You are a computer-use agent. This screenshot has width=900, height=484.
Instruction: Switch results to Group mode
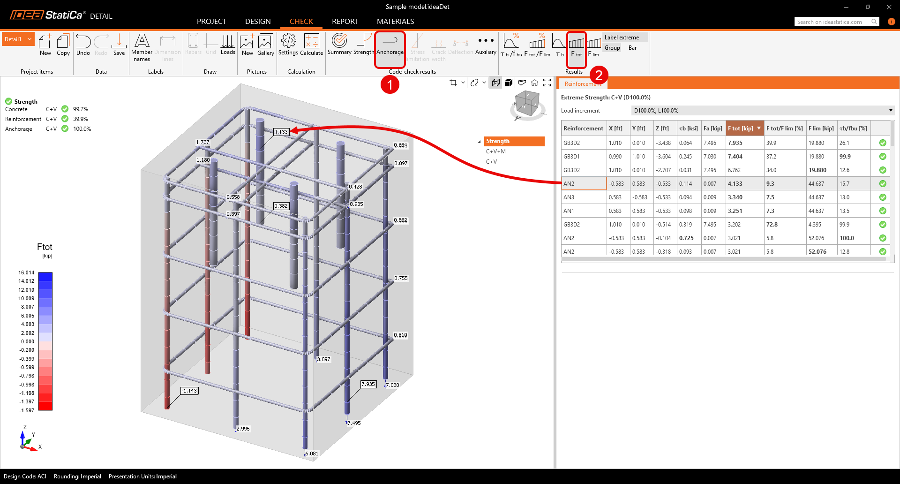pos(612,48)
